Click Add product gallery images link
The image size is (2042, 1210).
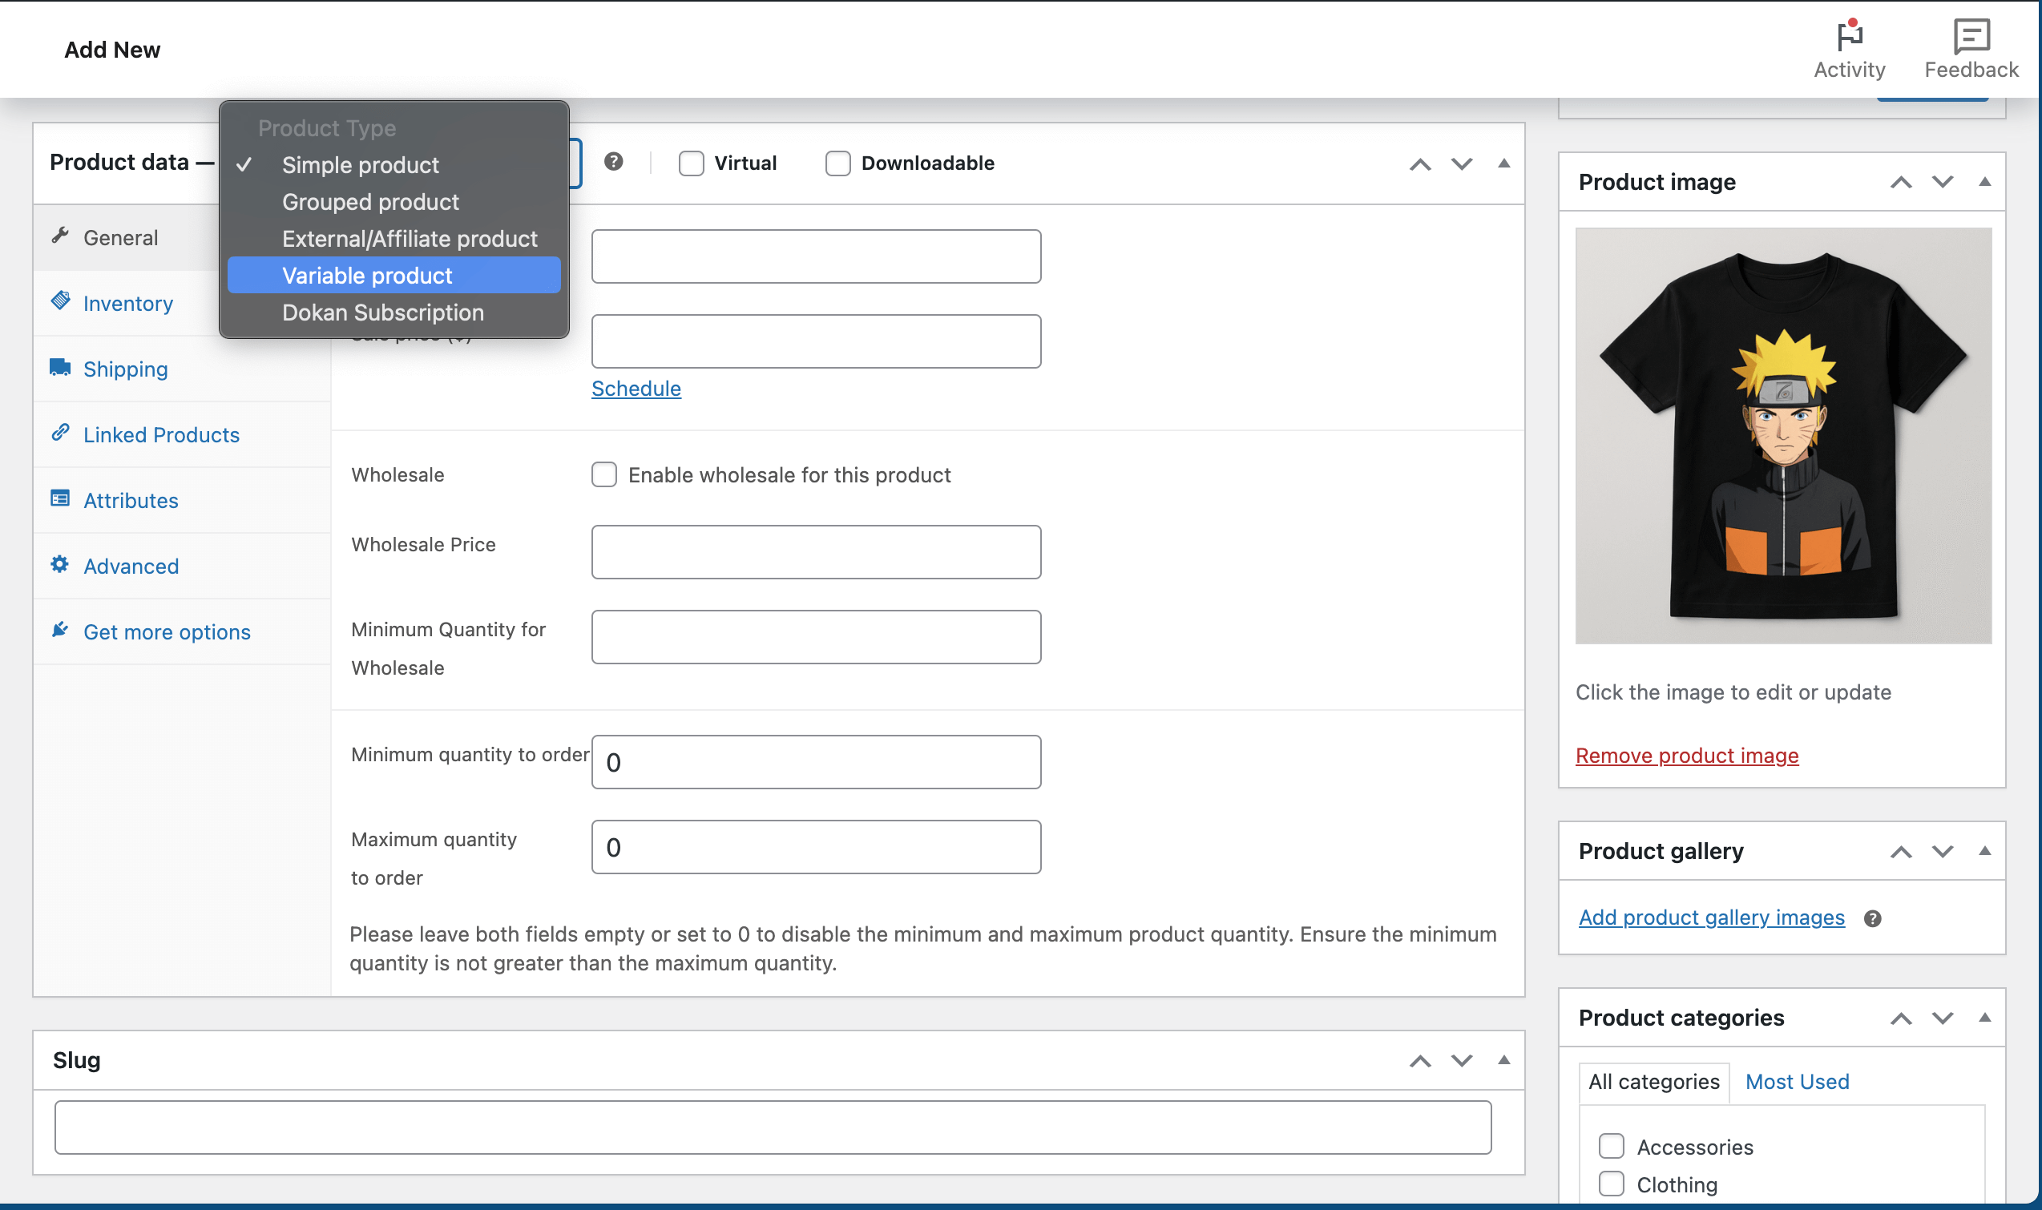1711,918
